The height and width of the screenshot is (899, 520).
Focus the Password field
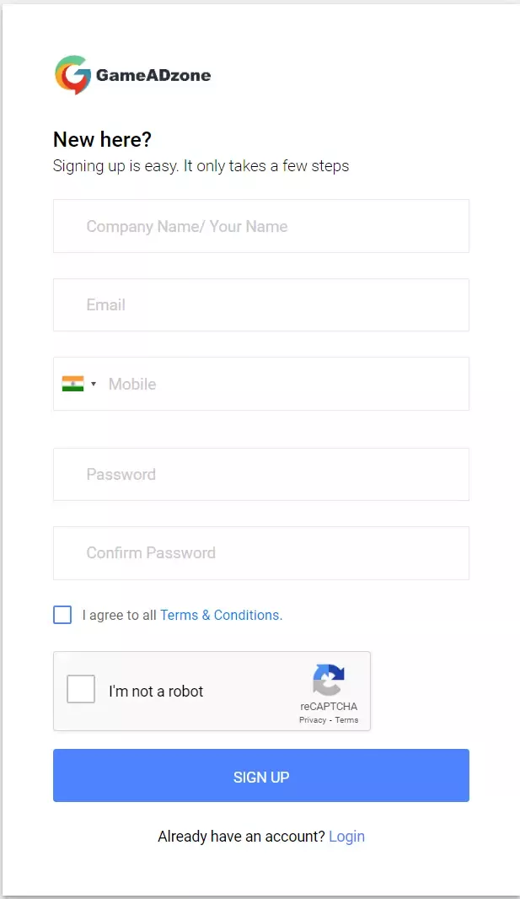pyautogui.click(x=261, y=474)
